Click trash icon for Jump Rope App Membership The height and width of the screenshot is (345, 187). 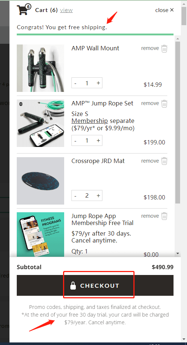coord(164,216)
